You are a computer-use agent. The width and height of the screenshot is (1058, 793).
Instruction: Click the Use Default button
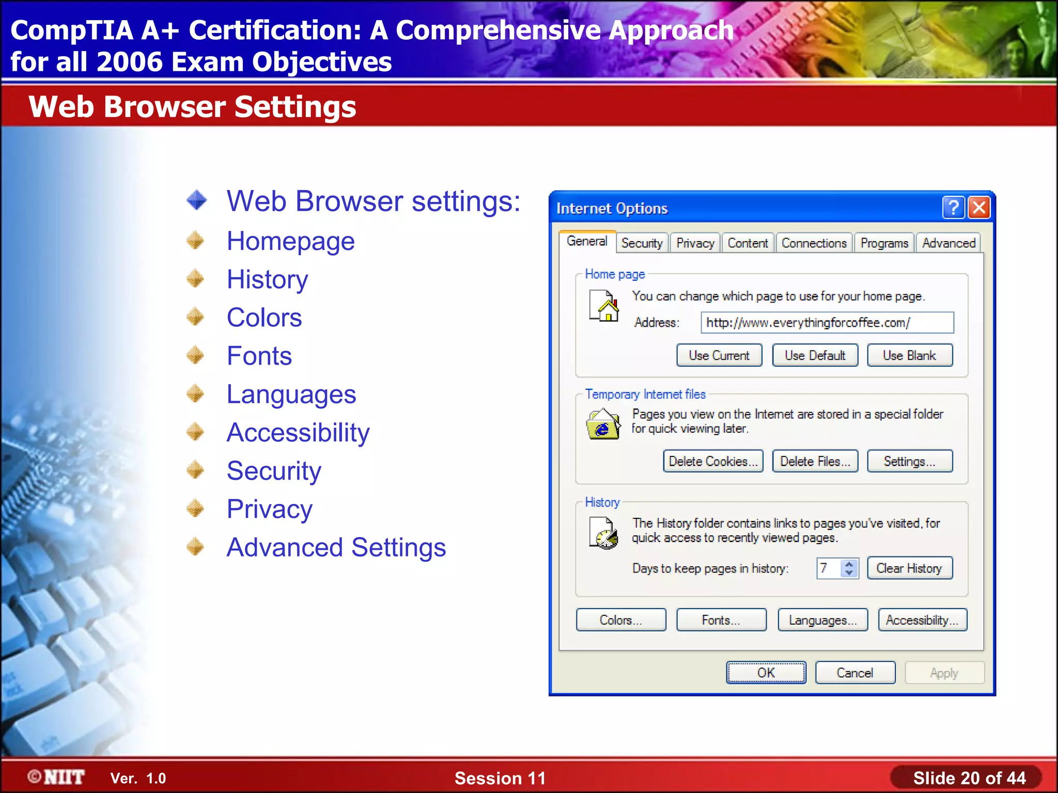815,355
